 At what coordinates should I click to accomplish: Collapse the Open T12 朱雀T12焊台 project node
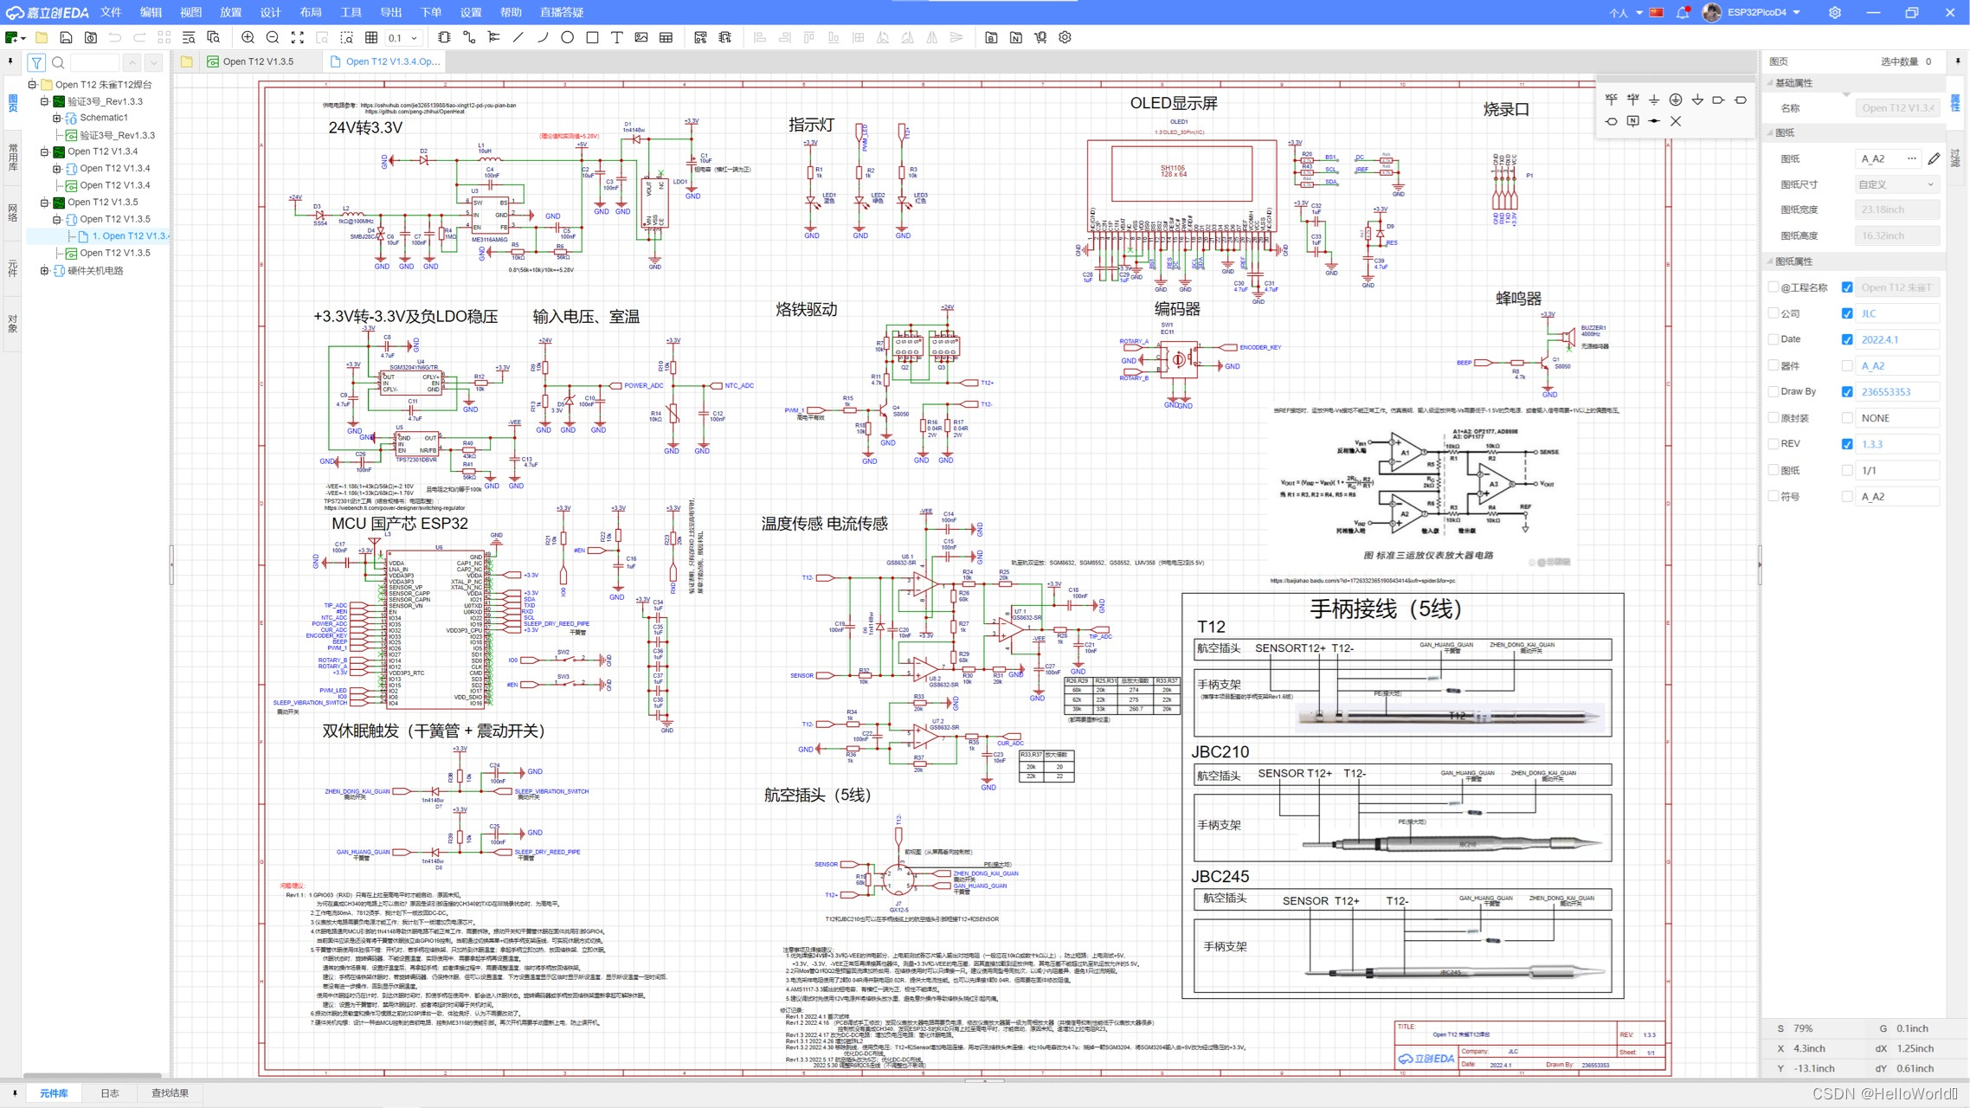[32, 85]
